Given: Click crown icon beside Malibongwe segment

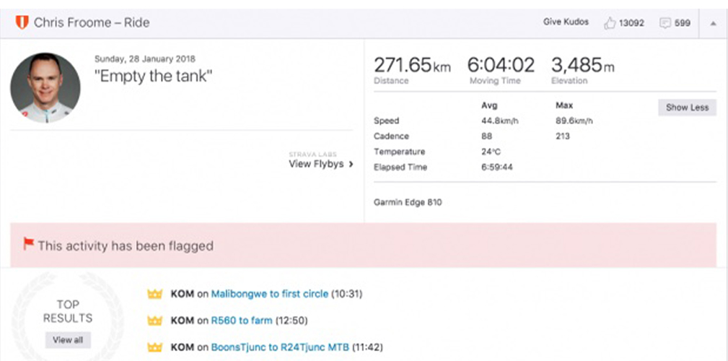Looking at the screenshot, I should coord(154,294).
